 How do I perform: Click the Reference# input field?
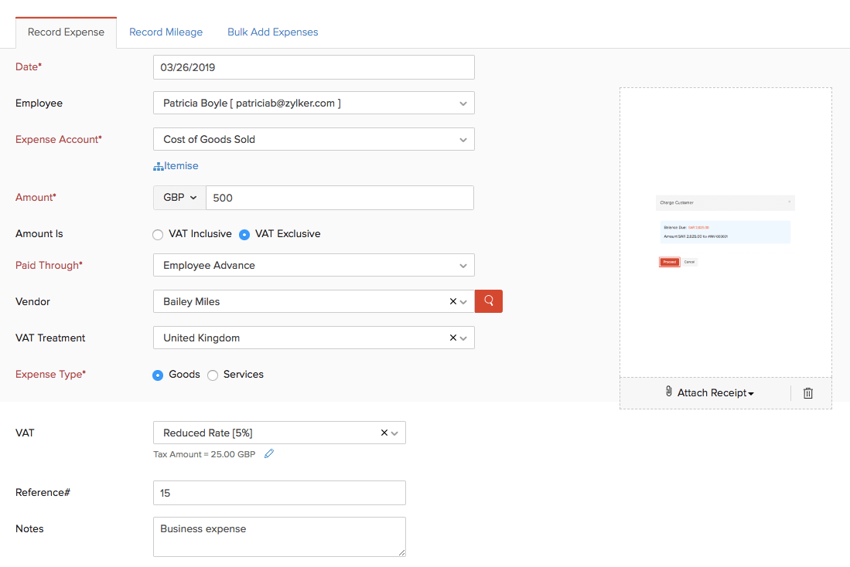point(279,493)
